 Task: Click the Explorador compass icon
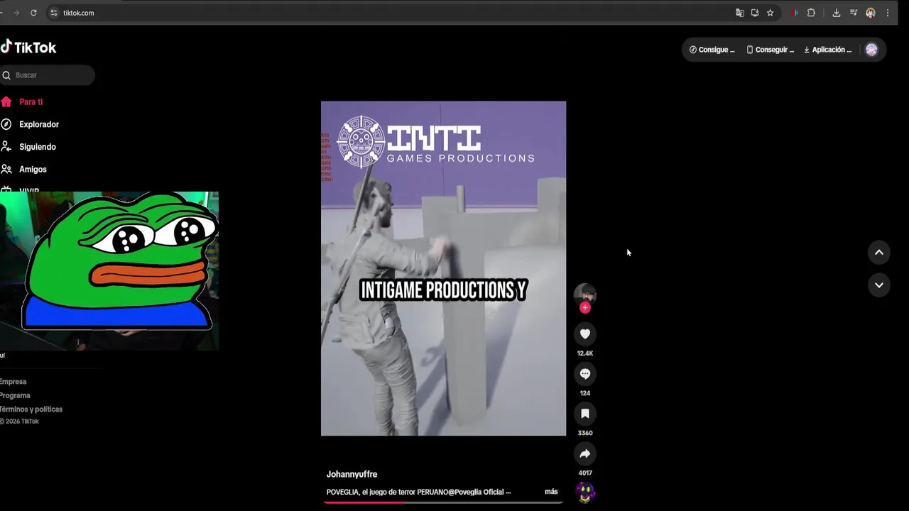(x=6, y=124)
